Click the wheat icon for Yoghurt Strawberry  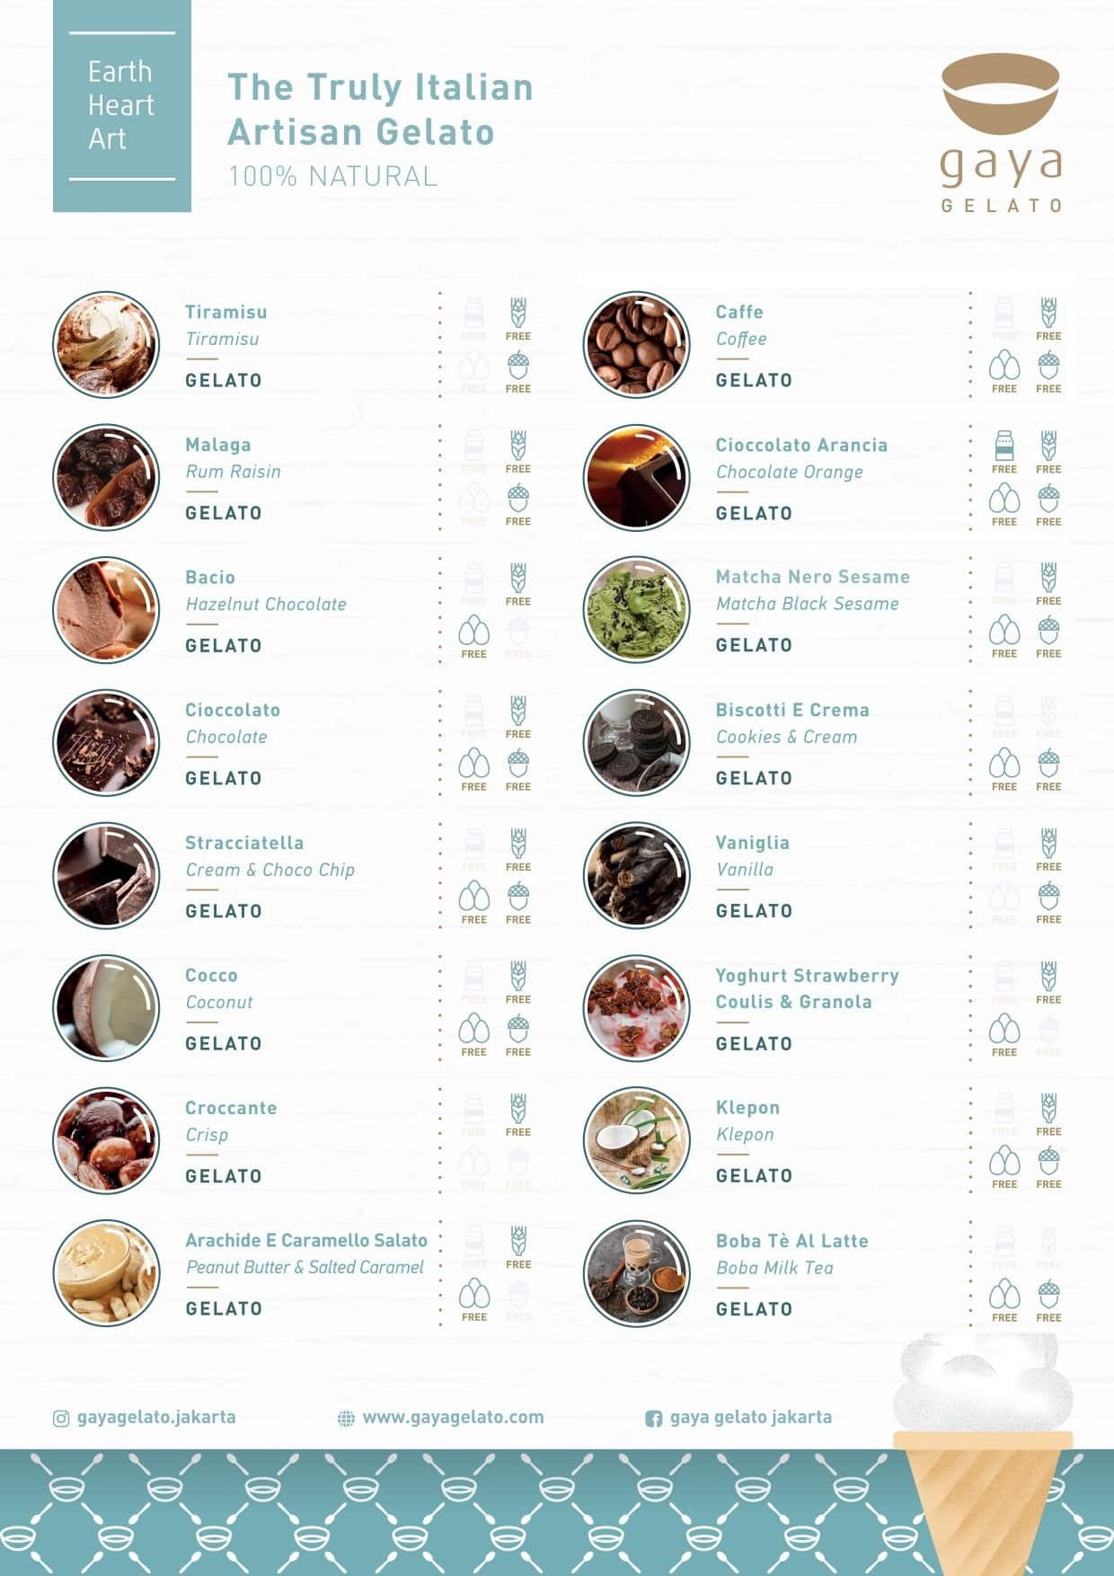click(x=1048, y=976)
